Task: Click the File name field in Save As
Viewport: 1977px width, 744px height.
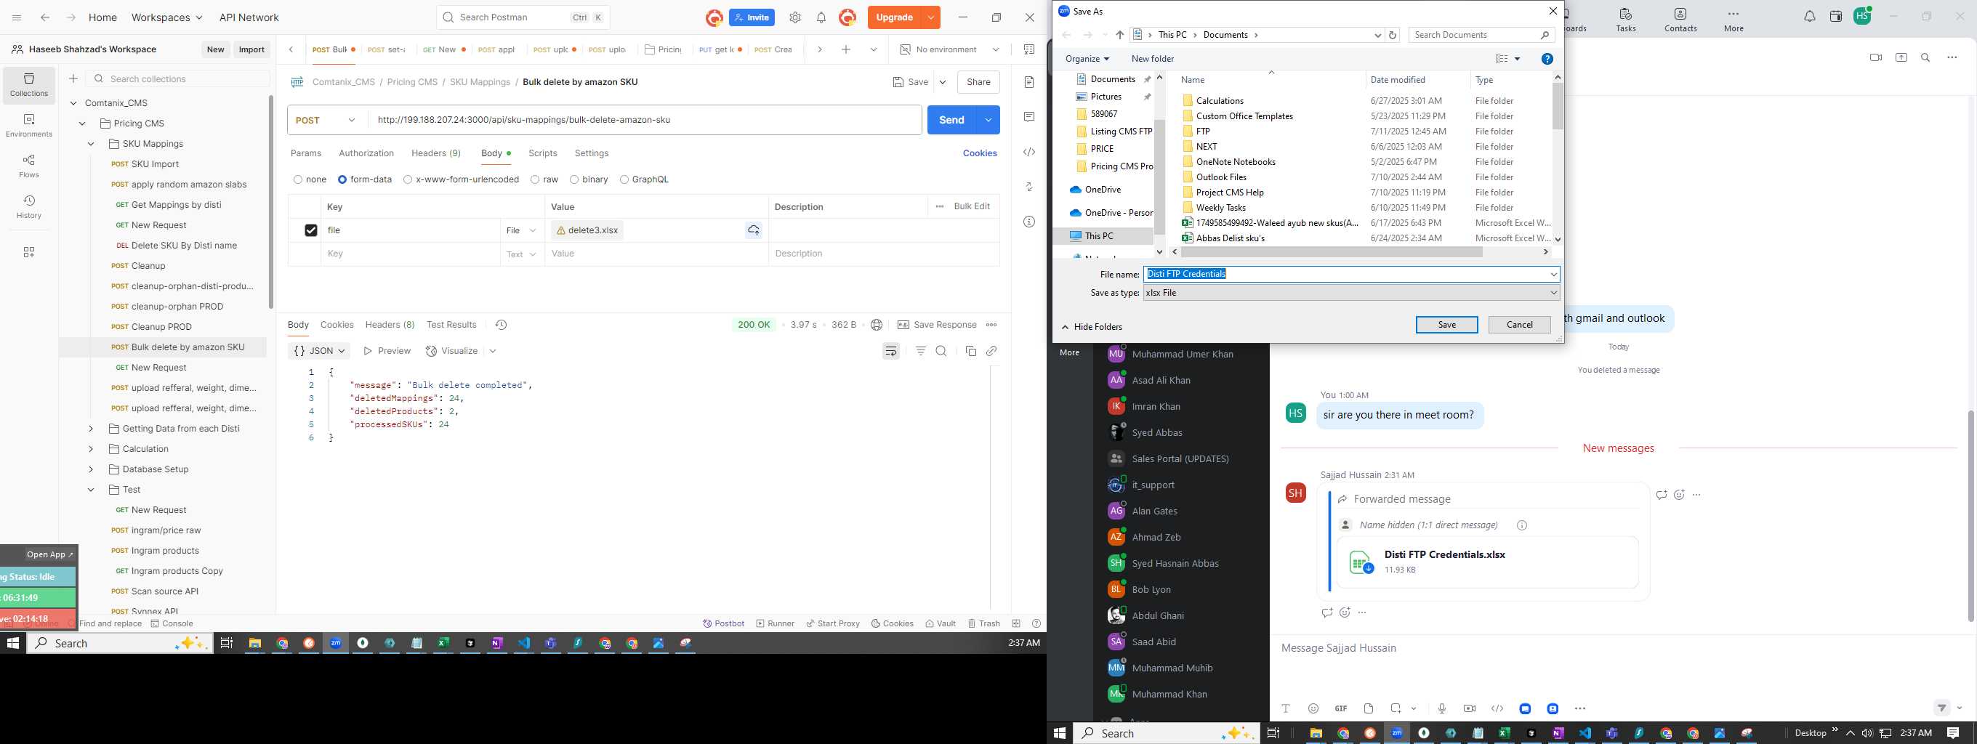Action: [x=1351, y=274]
